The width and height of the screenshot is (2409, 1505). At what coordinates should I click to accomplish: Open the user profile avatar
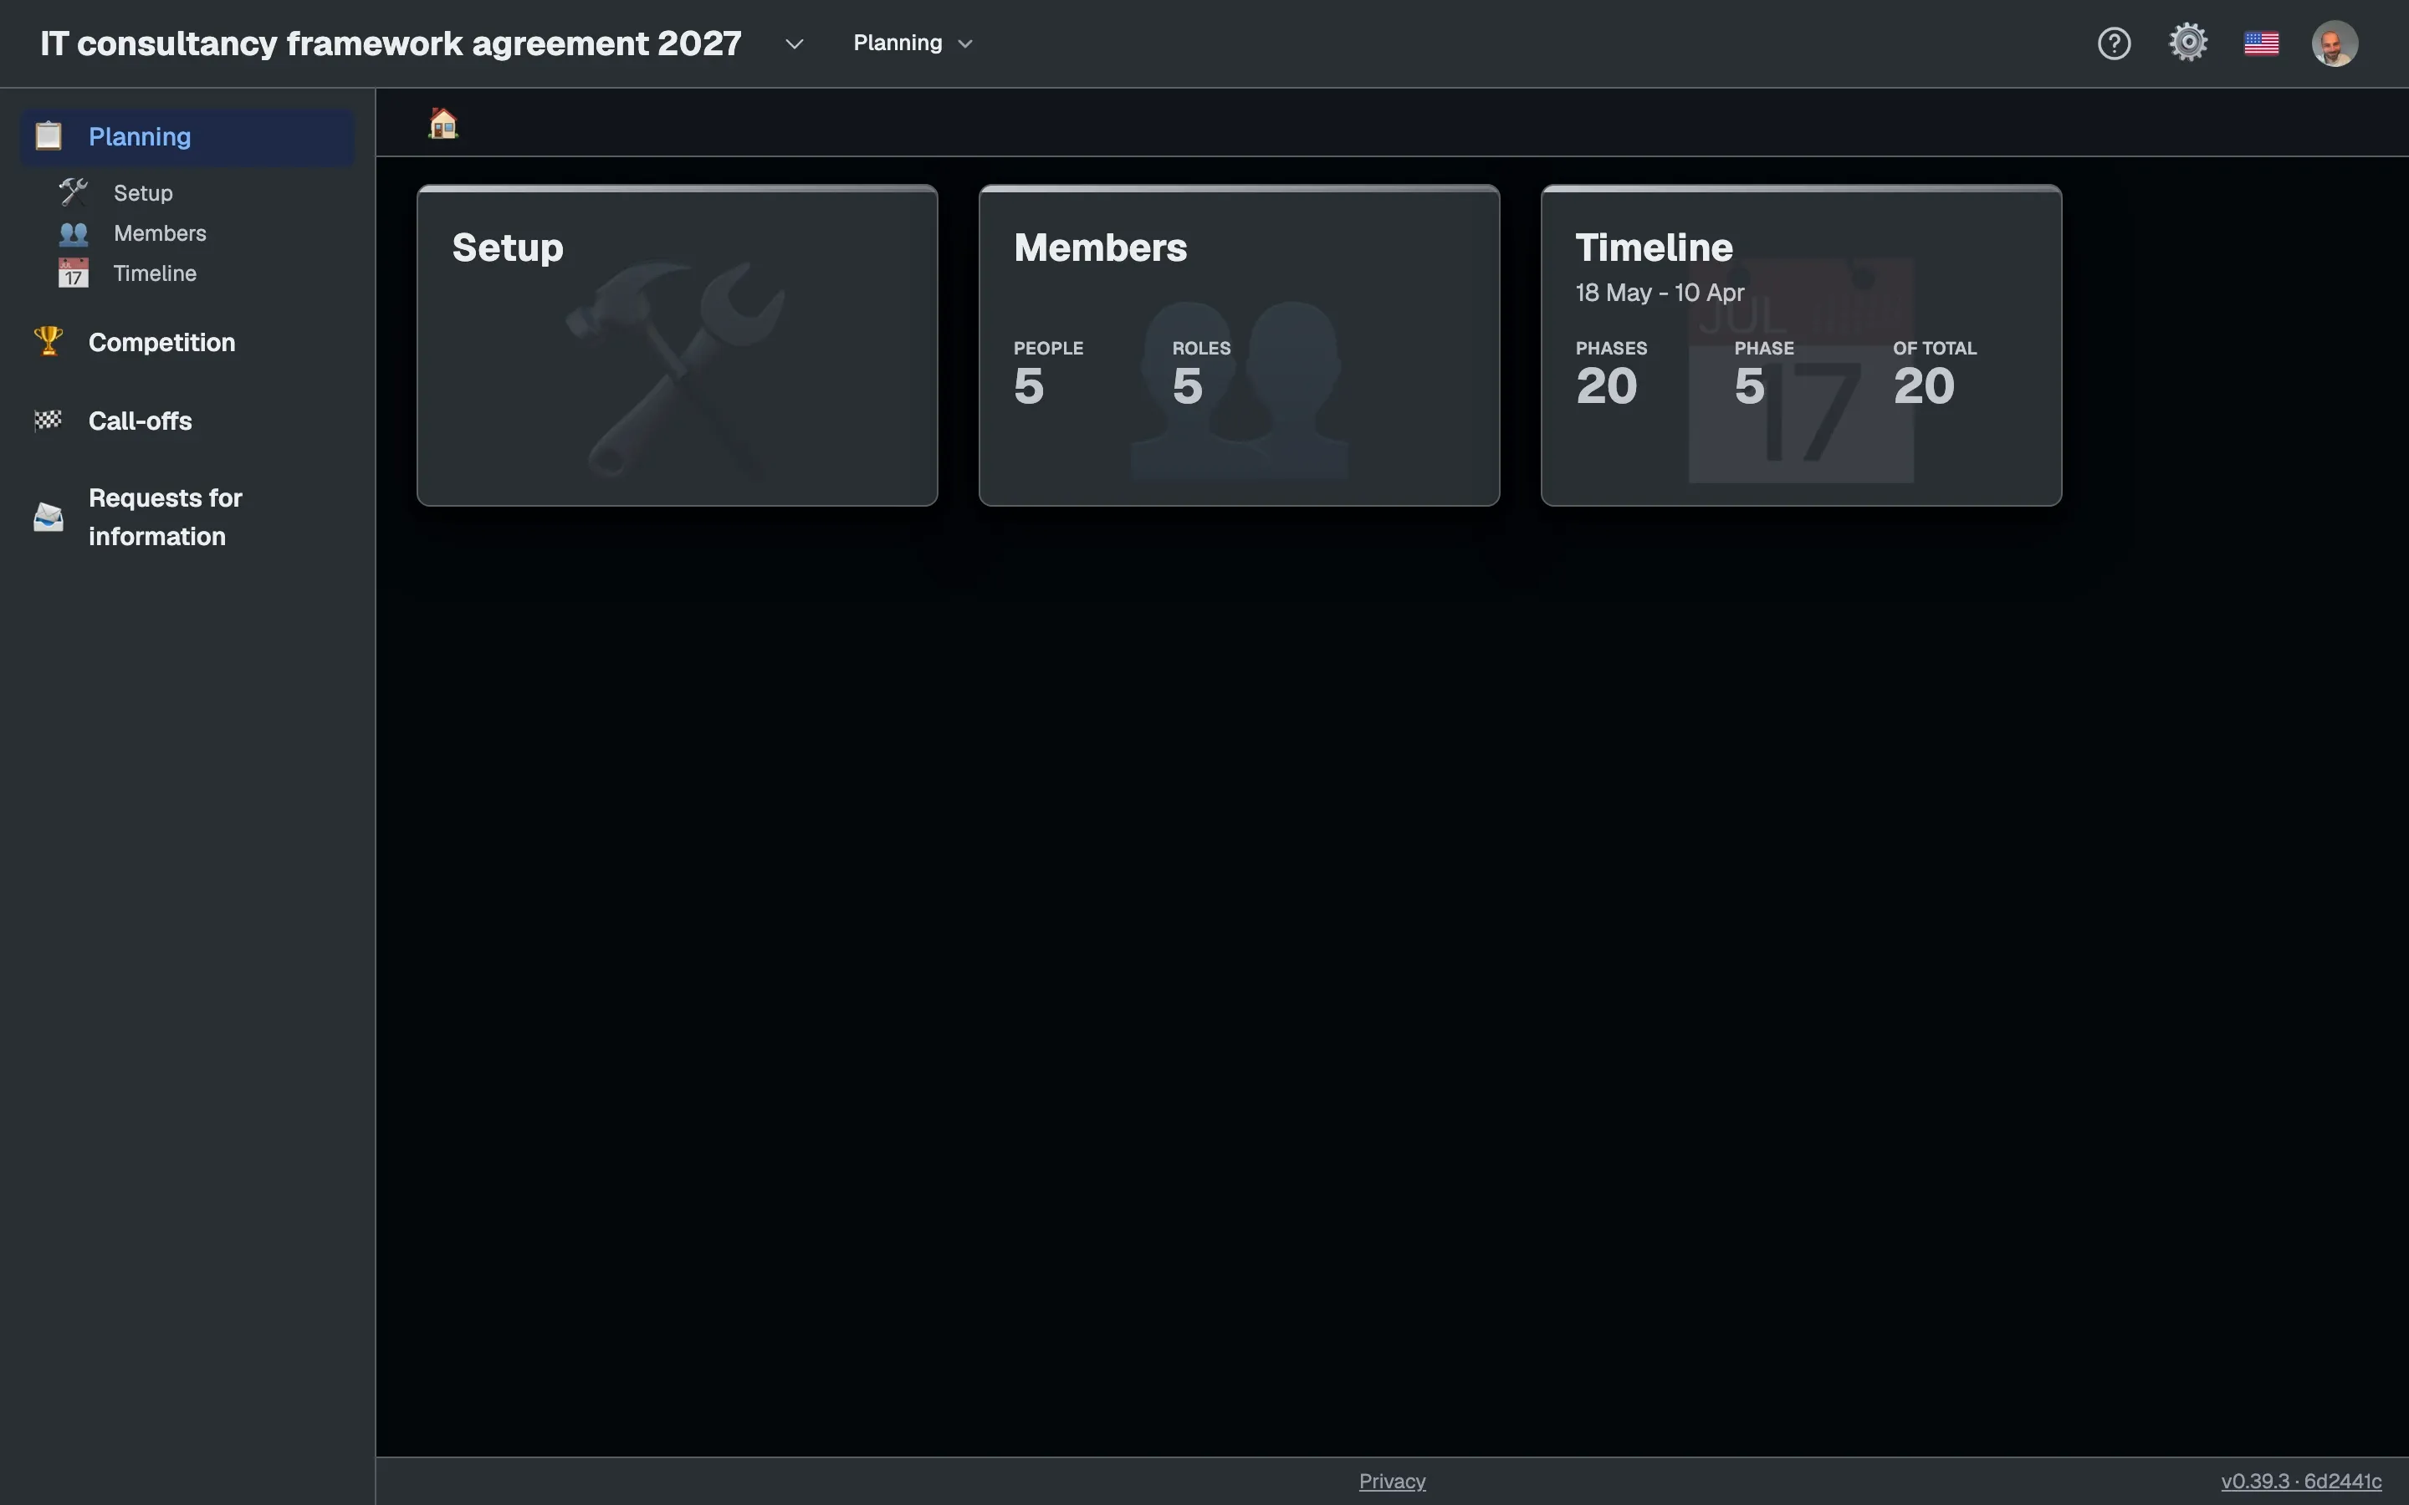click(x=2335, y=43)
